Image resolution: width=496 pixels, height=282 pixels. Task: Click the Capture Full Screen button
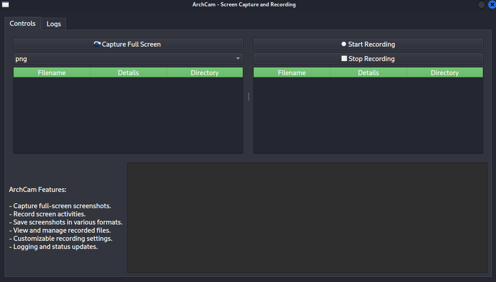click(128, 44)
